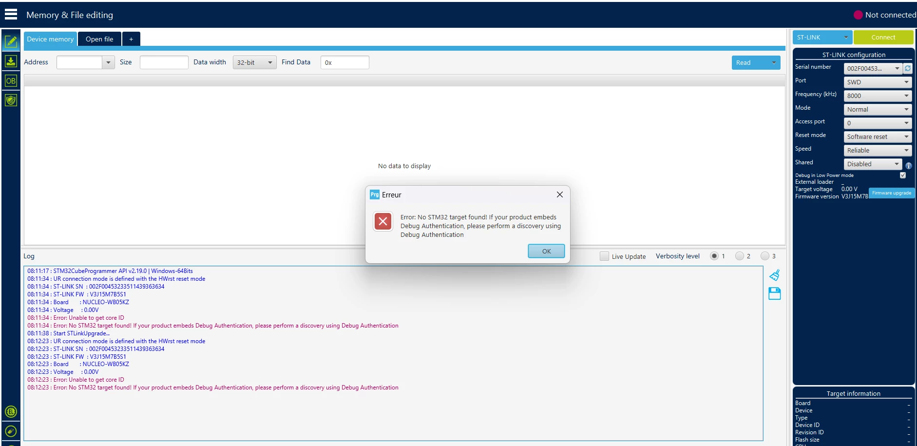This screenshot has height=446, width=917.
Task: Select verbosity level 2 radio button
Action: coord(740,256)
